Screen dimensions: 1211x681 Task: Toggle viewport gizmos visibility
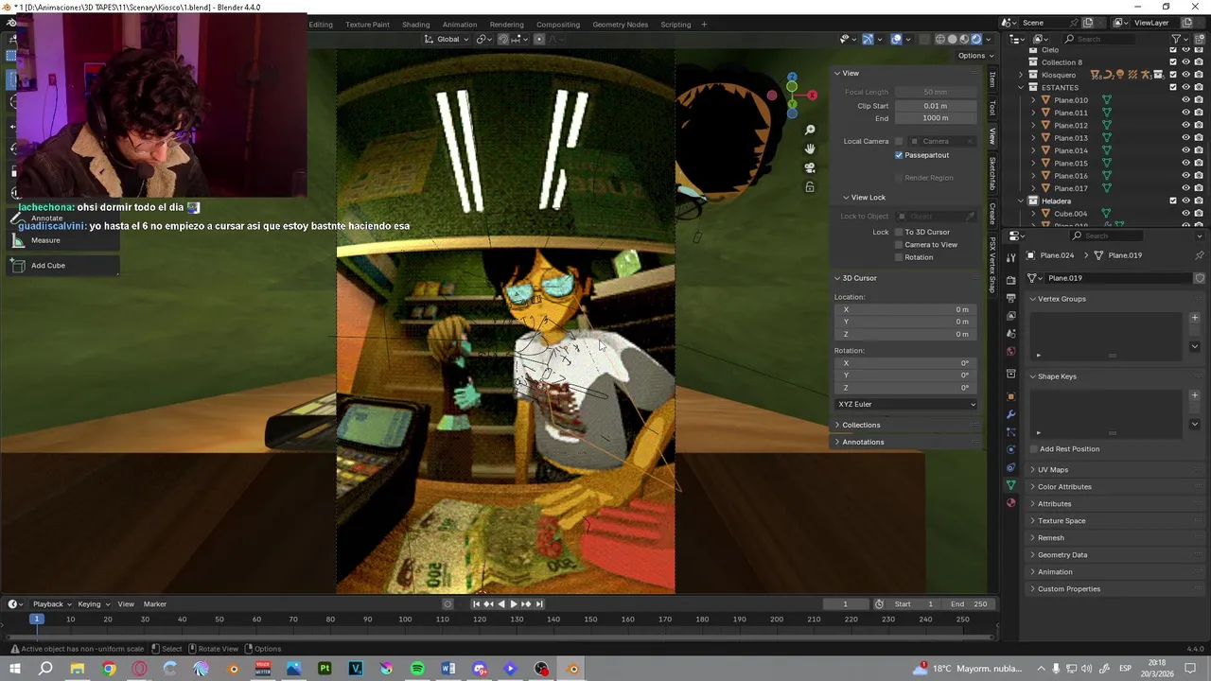868,39
